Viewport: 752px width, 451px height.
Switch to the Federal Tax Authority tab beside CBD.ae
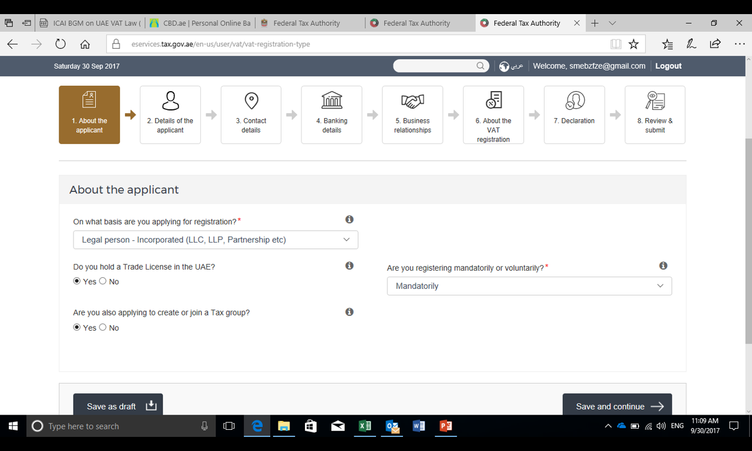(x=310, y=23)
